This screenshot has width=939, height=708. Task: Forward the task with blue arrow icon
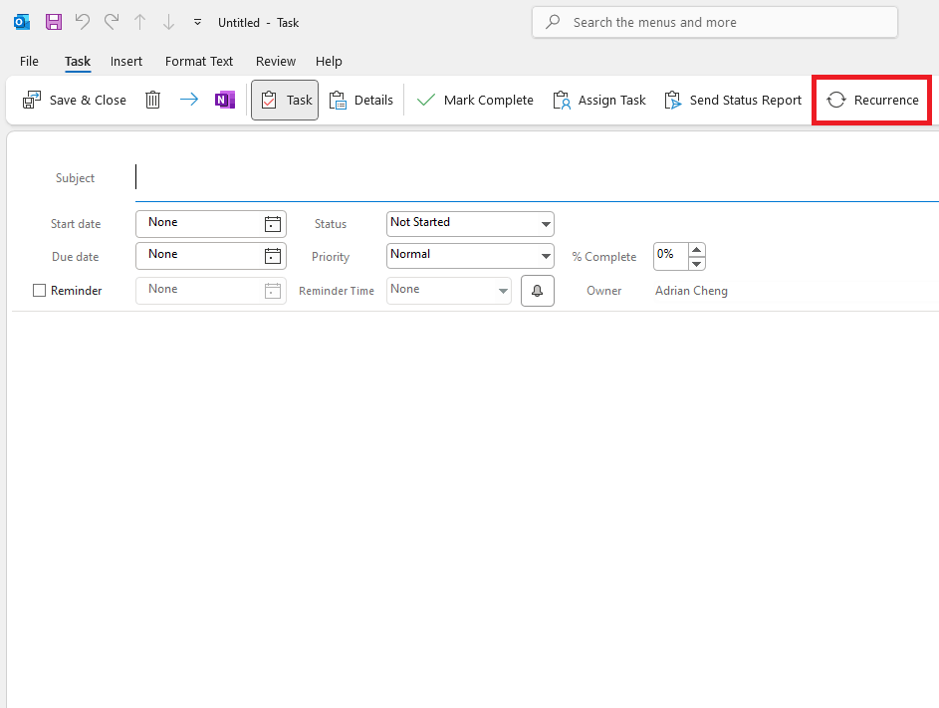[188, 100]
